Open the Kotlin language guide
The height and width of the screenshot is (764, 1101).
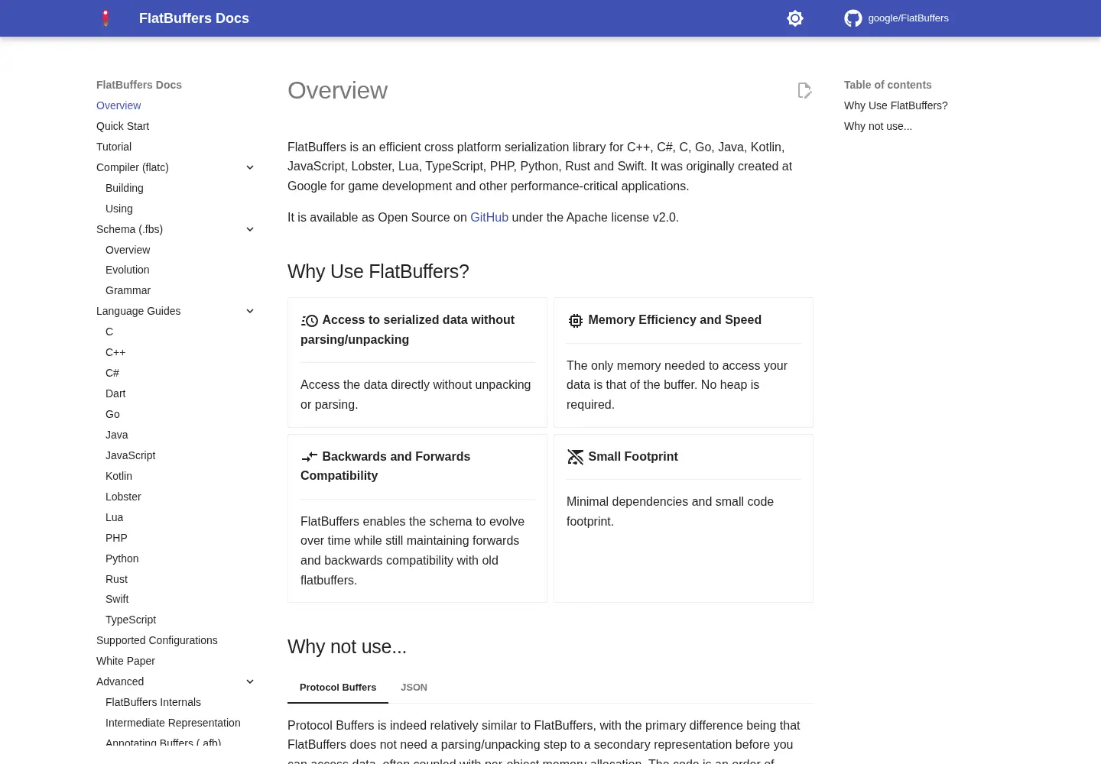(x=119, y=476)
